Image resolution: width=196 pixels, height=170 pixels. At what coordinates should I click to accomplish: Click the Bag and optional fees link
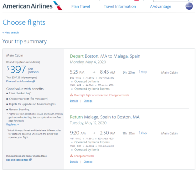click(17, 160)
